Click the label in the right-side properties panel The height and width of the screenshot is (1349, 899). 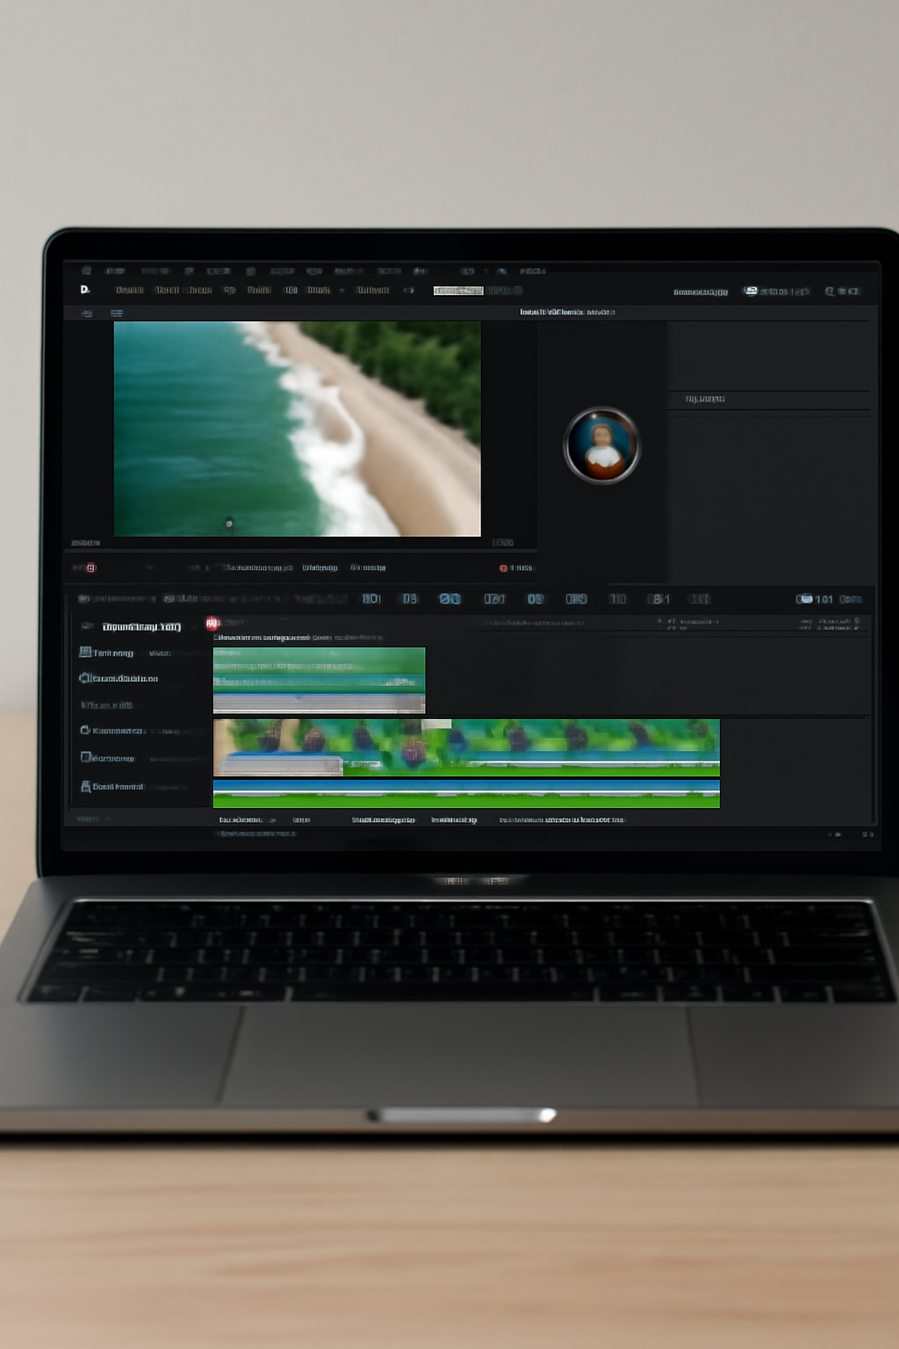(705, 400)
